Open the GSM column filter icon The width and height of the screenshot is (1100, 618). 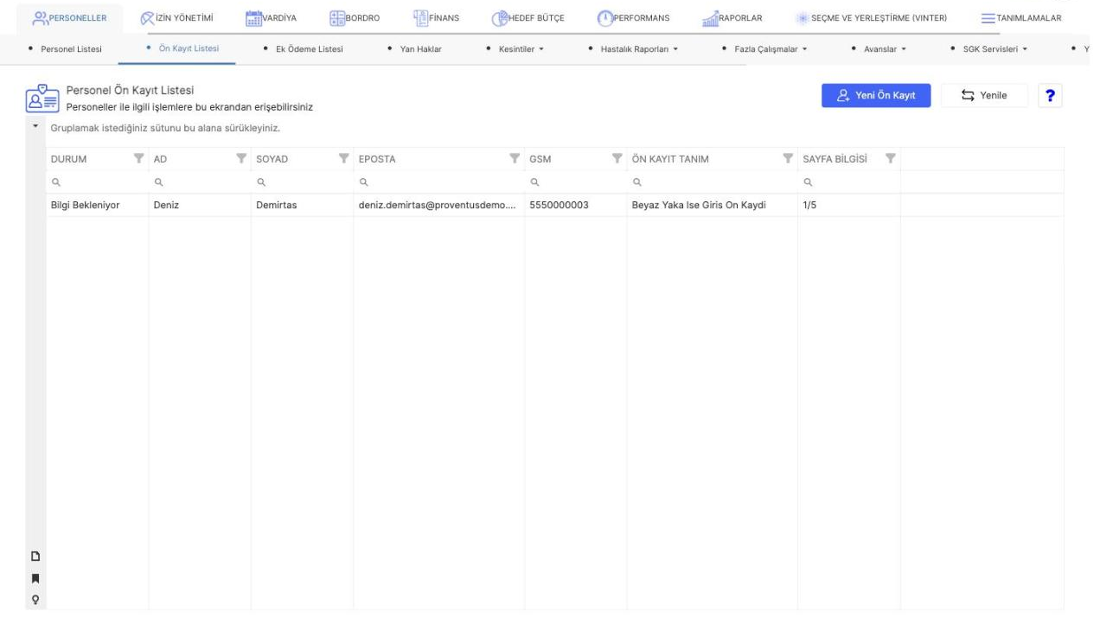pyautogui.click(x=617, y=158)
